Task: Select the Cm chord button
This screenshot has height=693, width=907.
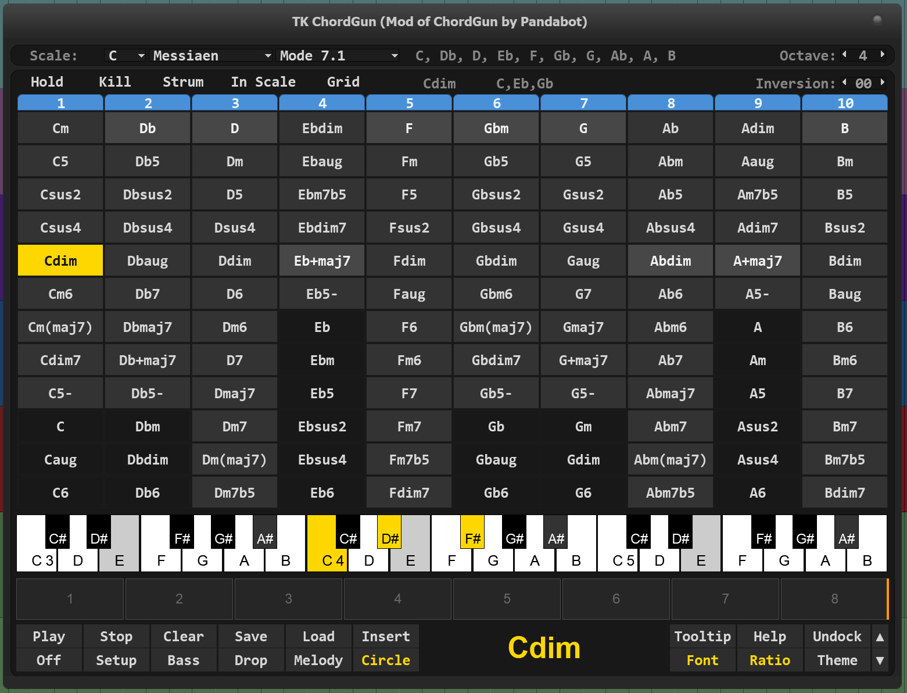Action: [60, 128]
